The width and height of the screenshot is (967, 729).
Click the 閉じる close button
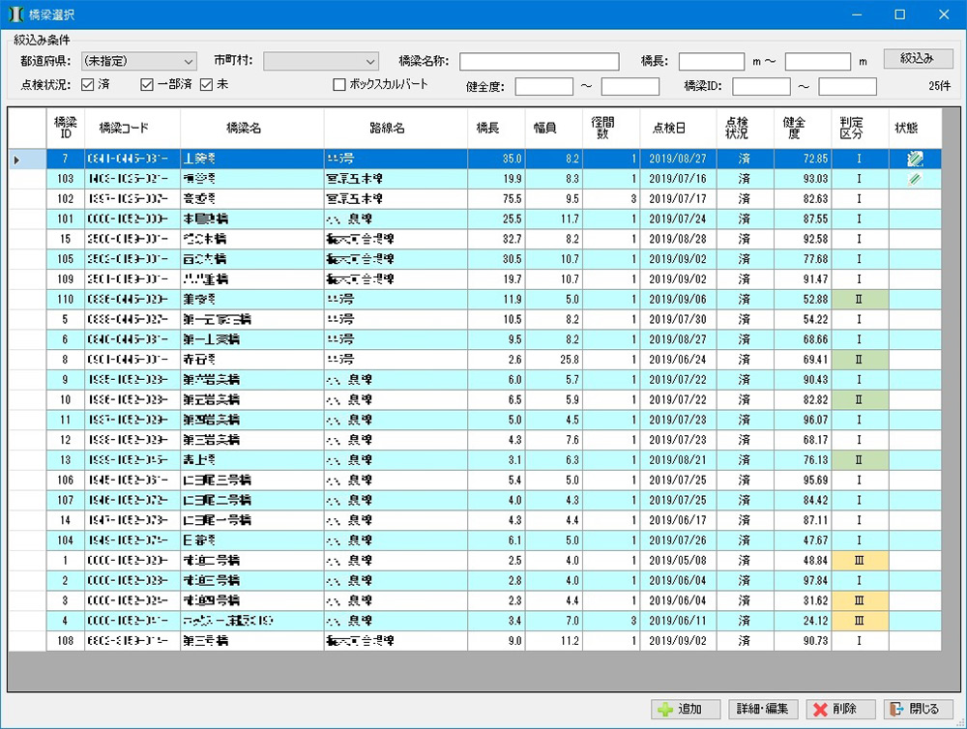[x=919, y=710]
